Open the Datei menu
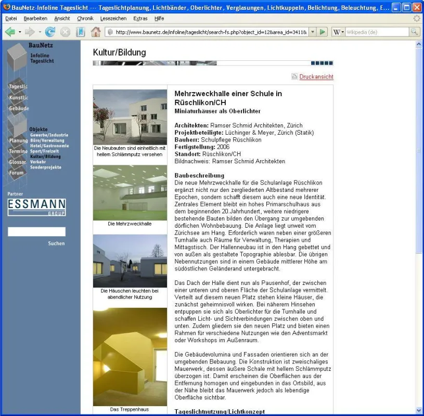Image resolution: width=424 pixels, height=416 pixels. tap(11, 18)
